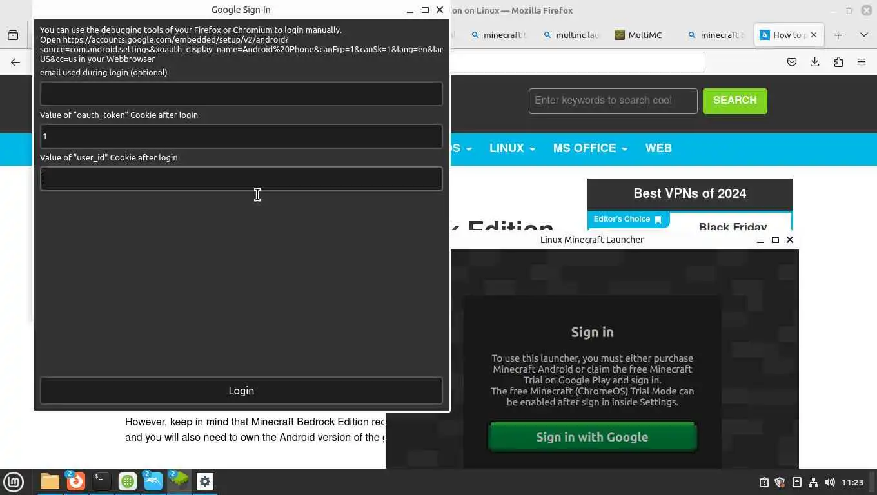
Task: Open the security shield tray icon
Action: (780, 482)
